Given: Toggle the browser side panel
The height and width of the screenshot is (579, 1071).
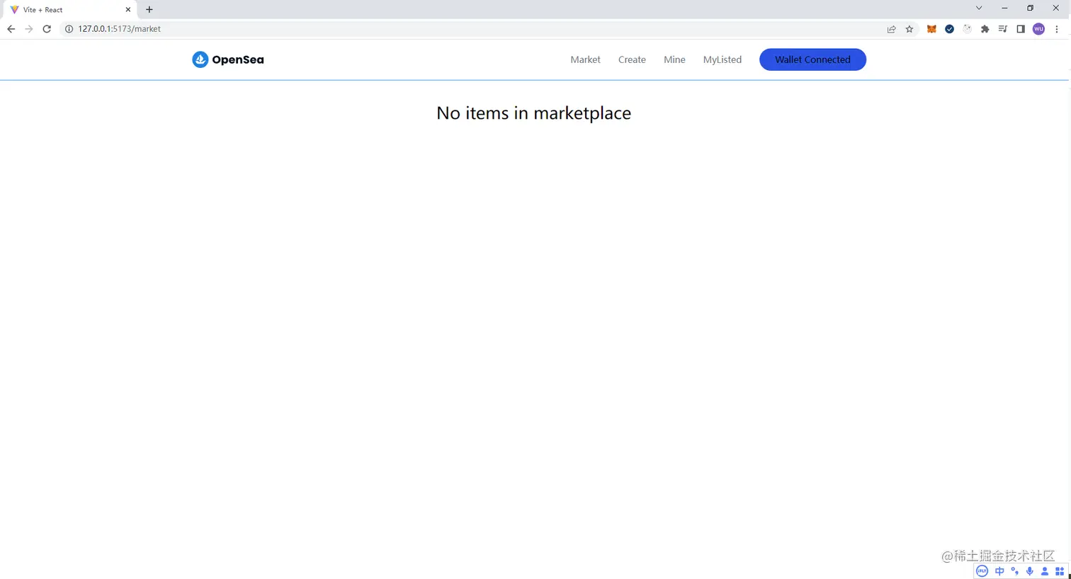Looking at the screenshot, I should pos(1021,29).
